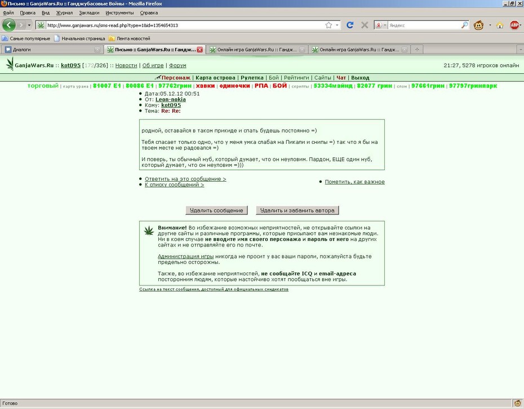The height and width of the screenshot is (409, 524).
Task: Open the Yandex search engine selector
Action: (381, 25)
